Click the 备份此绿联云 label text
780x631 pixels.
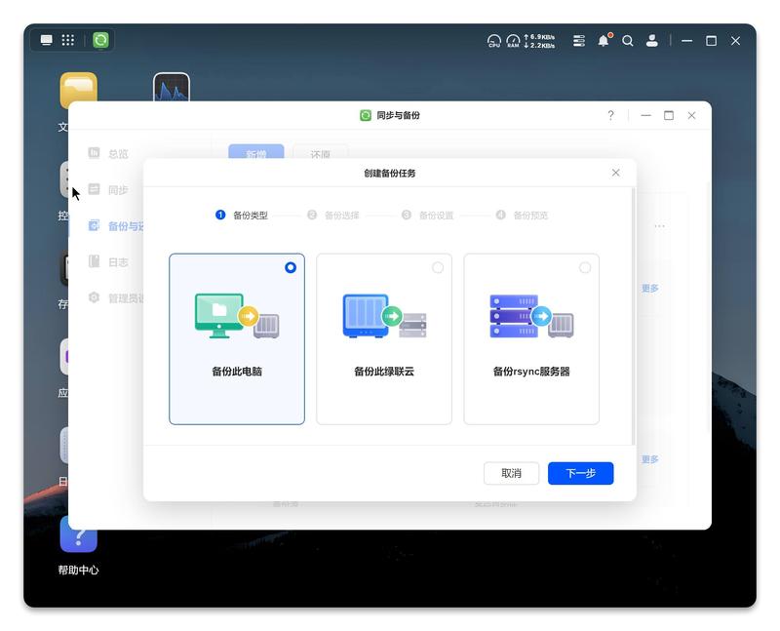(x=384, y=372)
